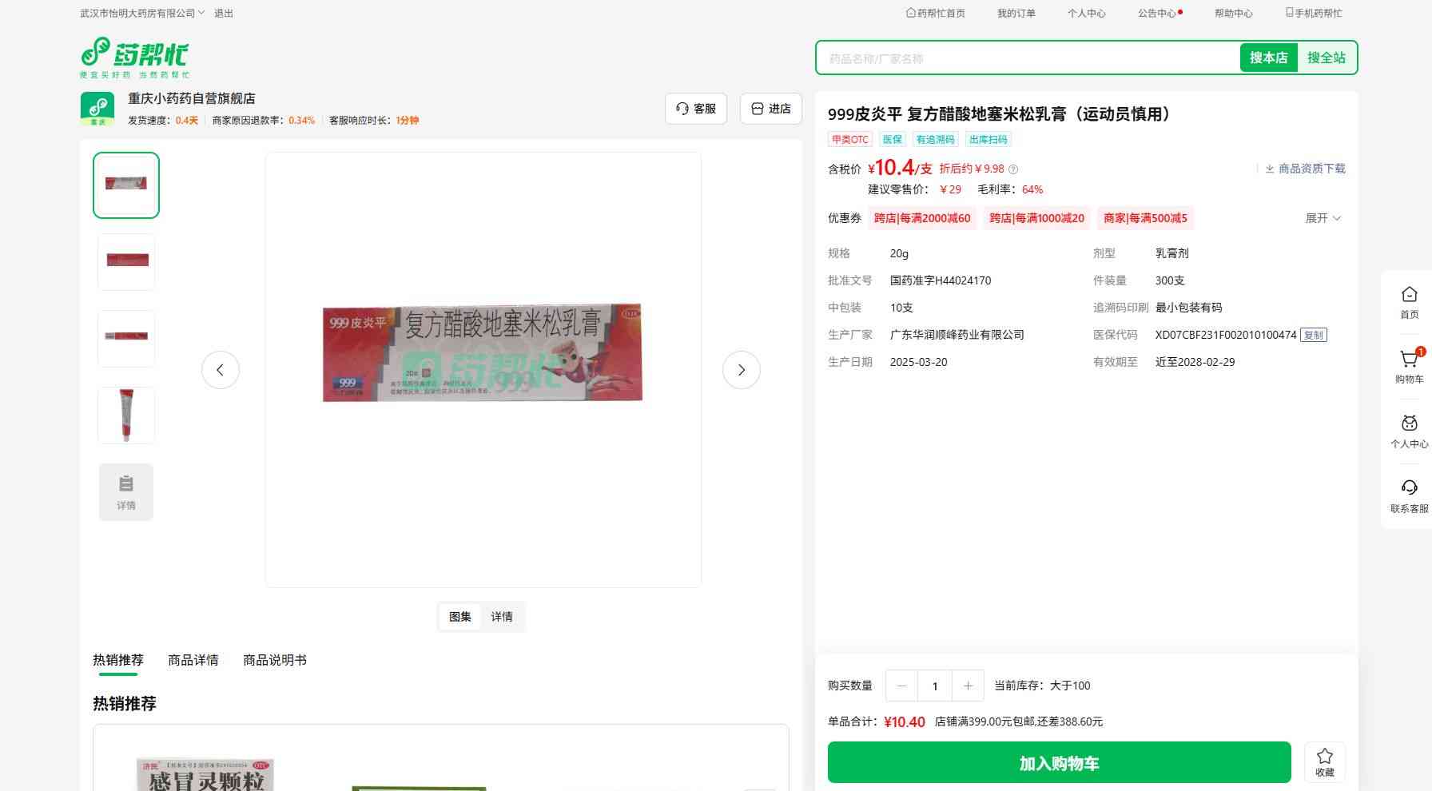Image resolution: width=1432 pixels, height=791 pixels.
Task: Switch to the 商品说明书 tab
Action: tap(274, 660)
